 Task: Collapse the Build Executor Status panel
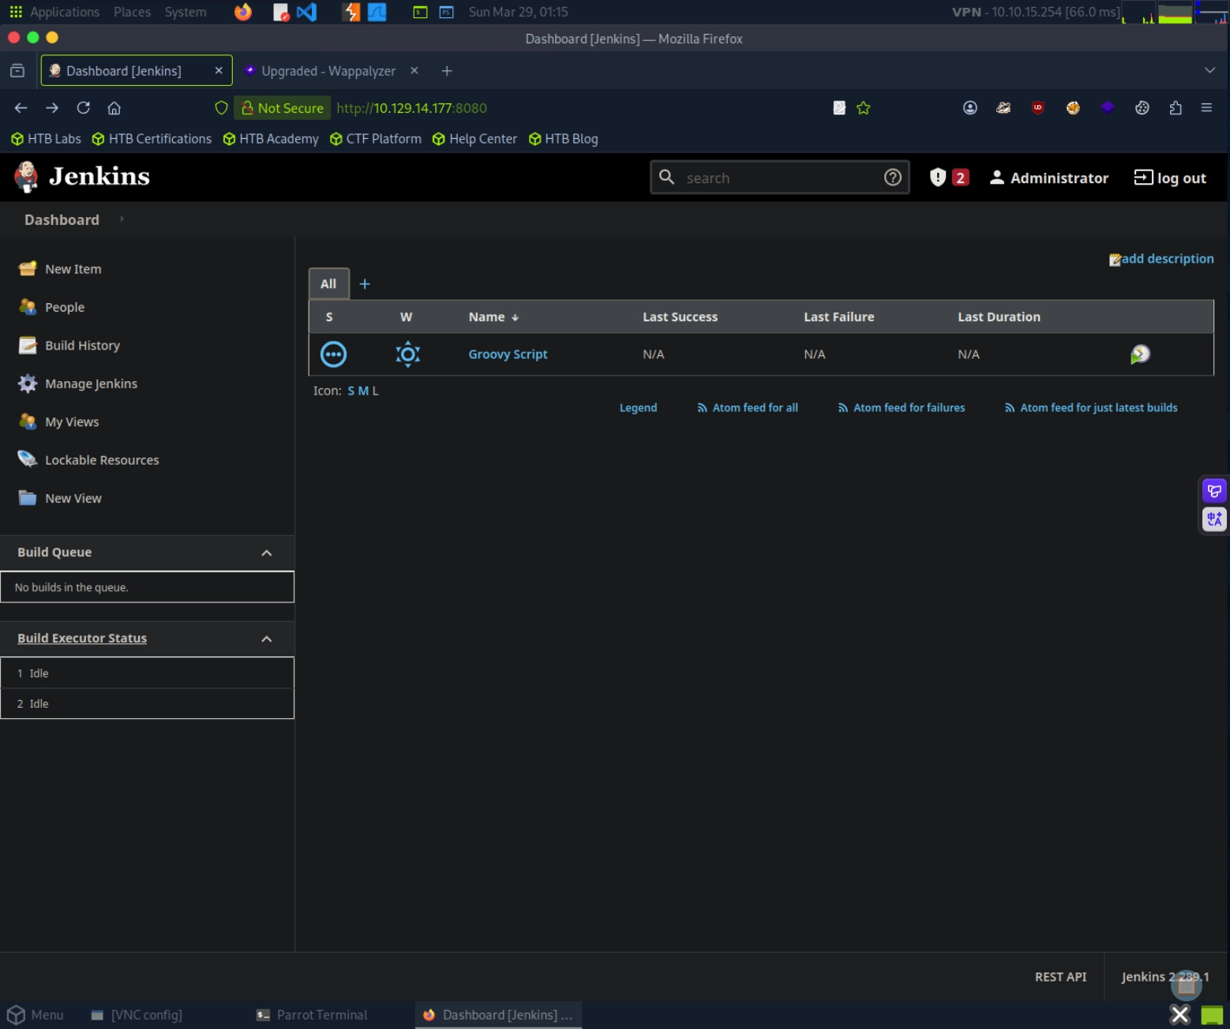267,639
